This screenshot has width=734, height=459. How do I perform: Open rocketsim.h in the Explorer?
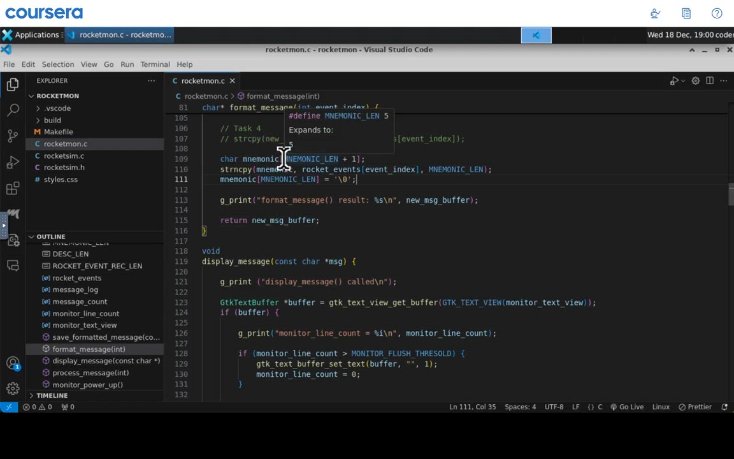point(64,168)
